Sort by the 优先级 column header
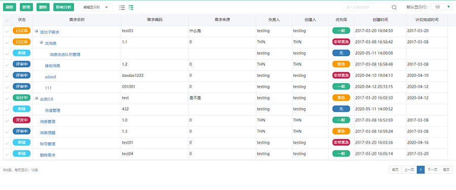456x190 pixels. click(341, 20)
